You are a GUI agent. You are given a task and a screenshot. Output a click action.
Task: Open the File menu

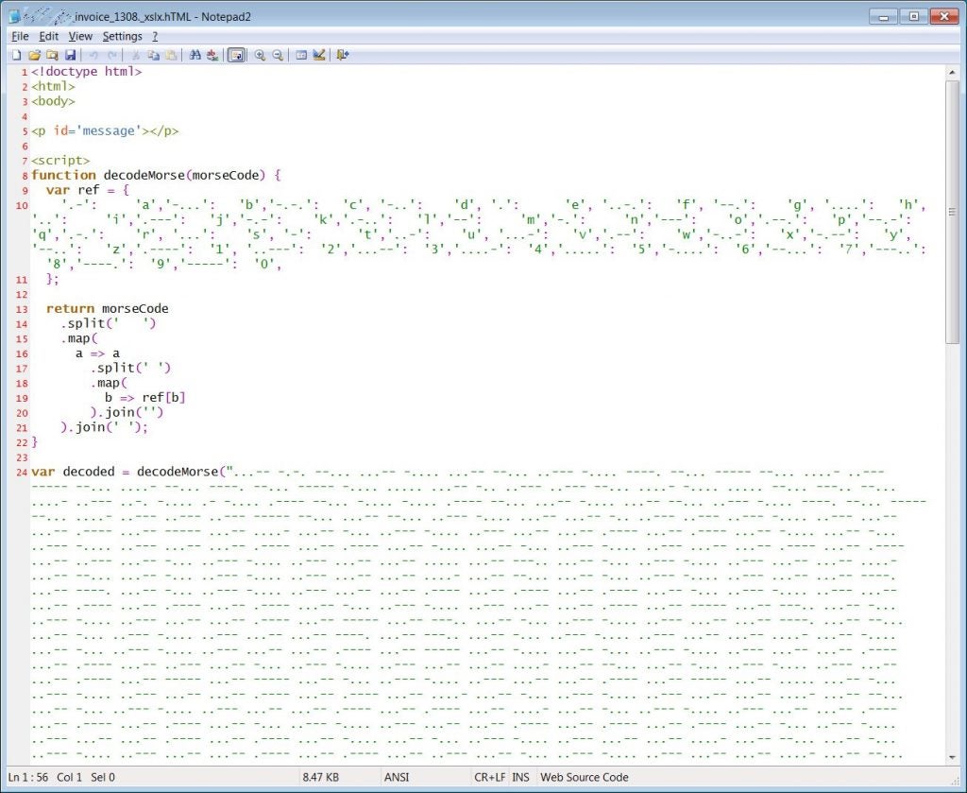tap(18, 36)
